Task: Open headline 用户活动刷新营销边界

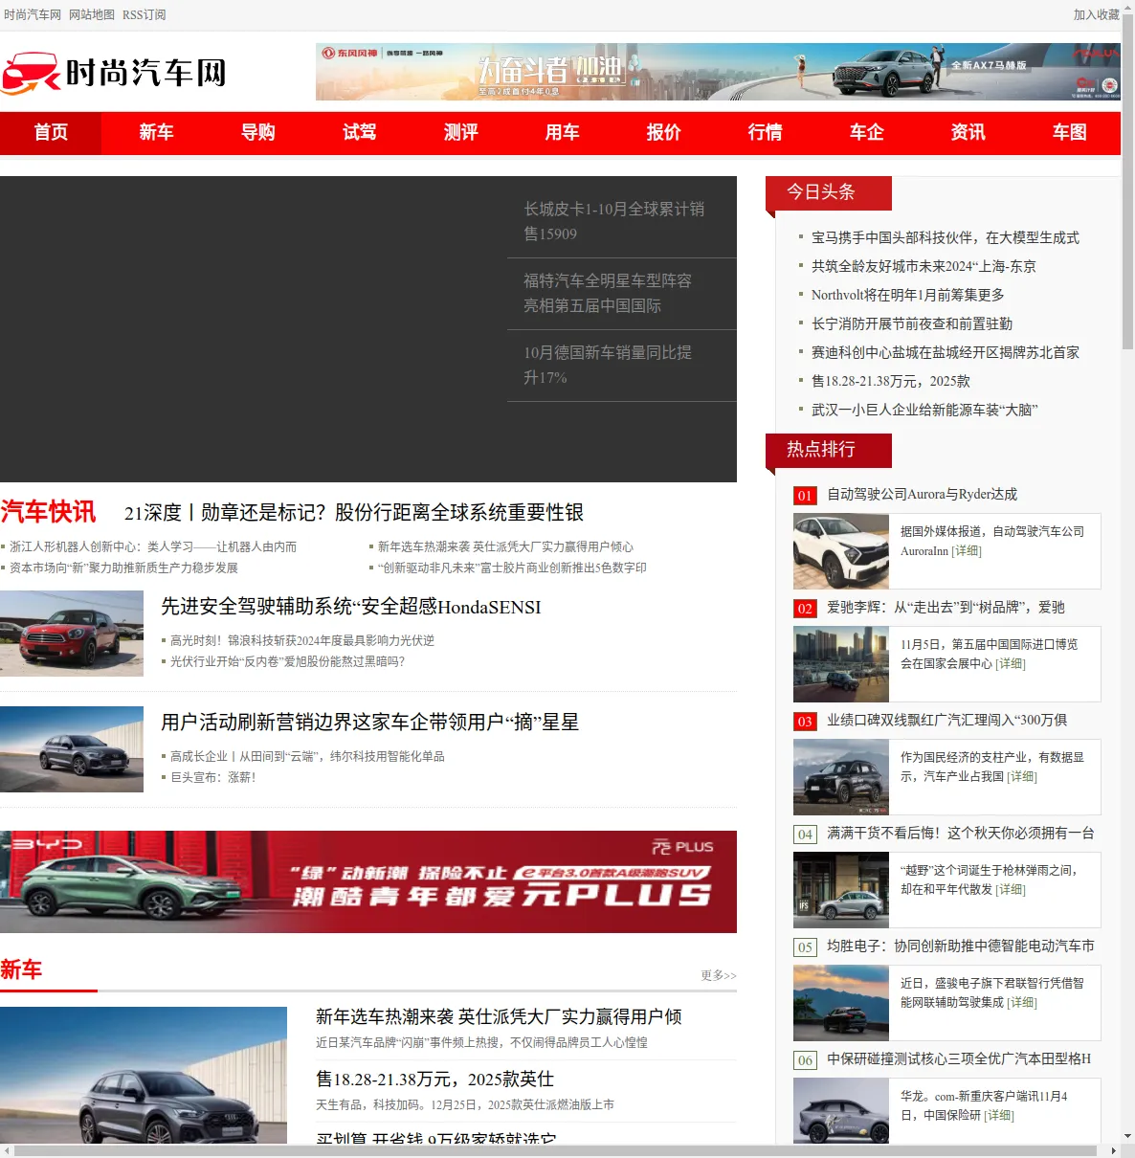Action: (370, 723)
